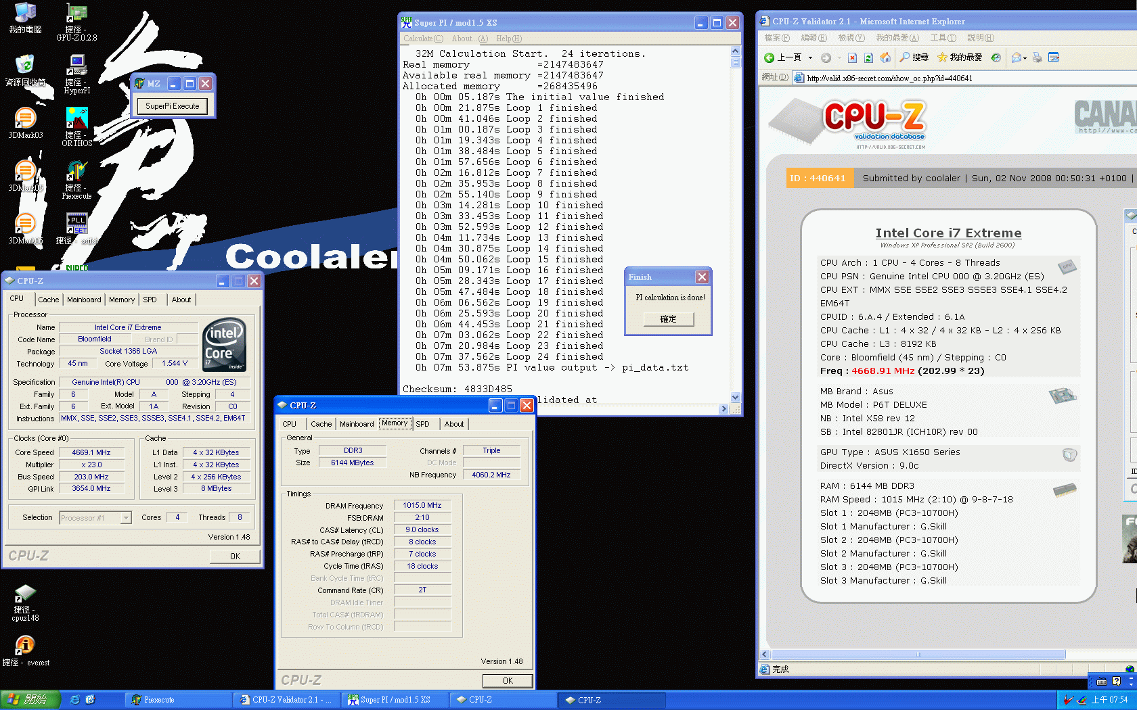
Task: Open IE Tools menu (工具)
Action: point(943,38)
